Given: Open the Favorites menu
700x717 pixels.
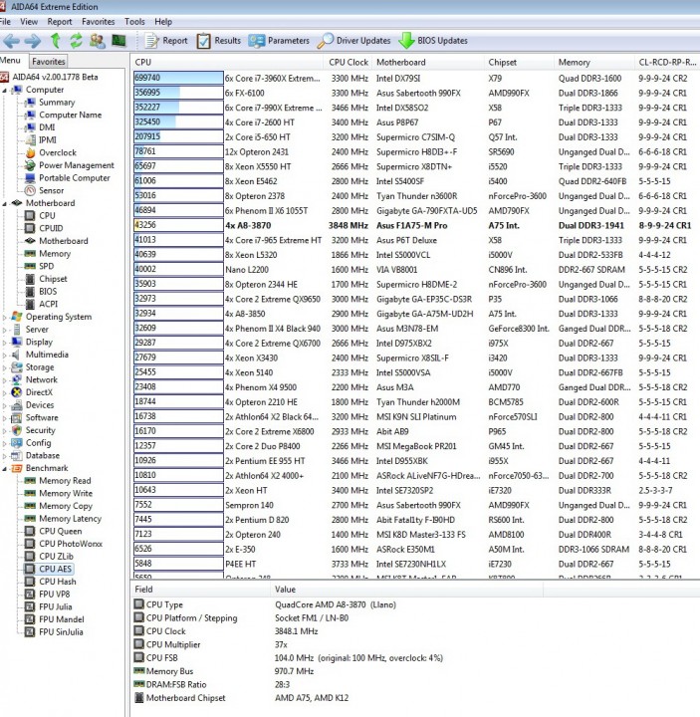Looking at the screenshot, I should pos(99,22).
